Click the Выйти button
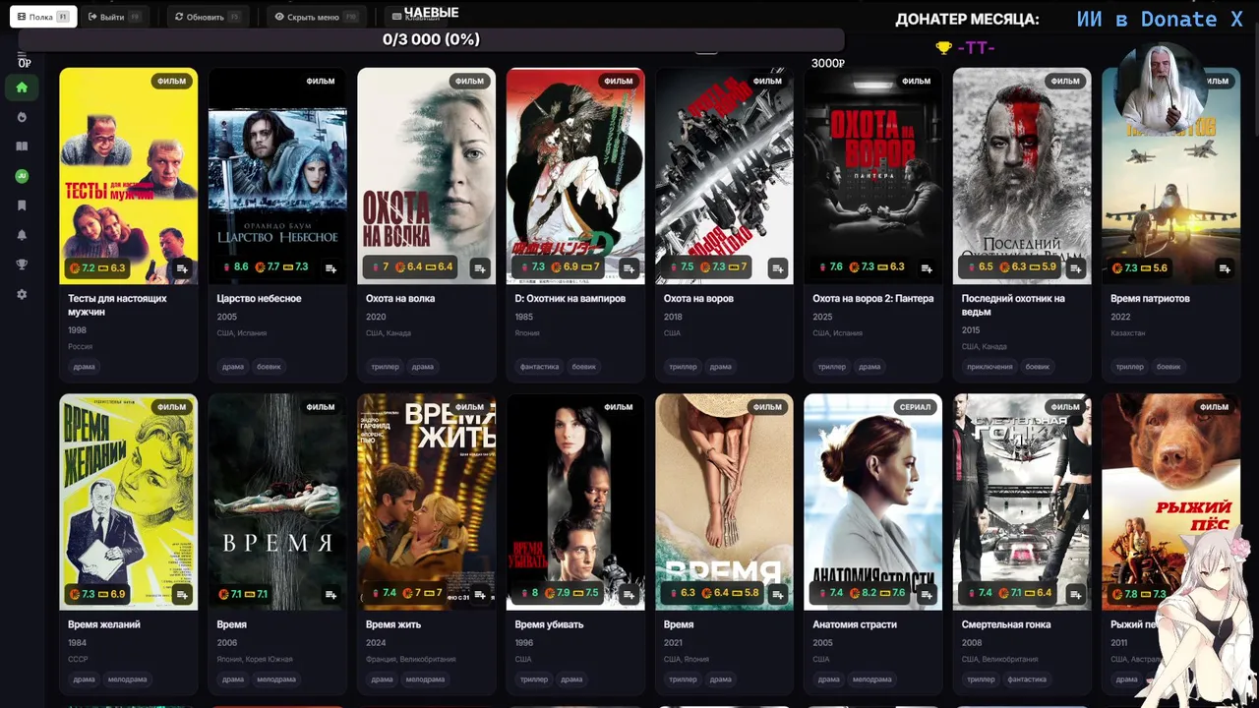The image size is (1259, 708). pos(114,17)
